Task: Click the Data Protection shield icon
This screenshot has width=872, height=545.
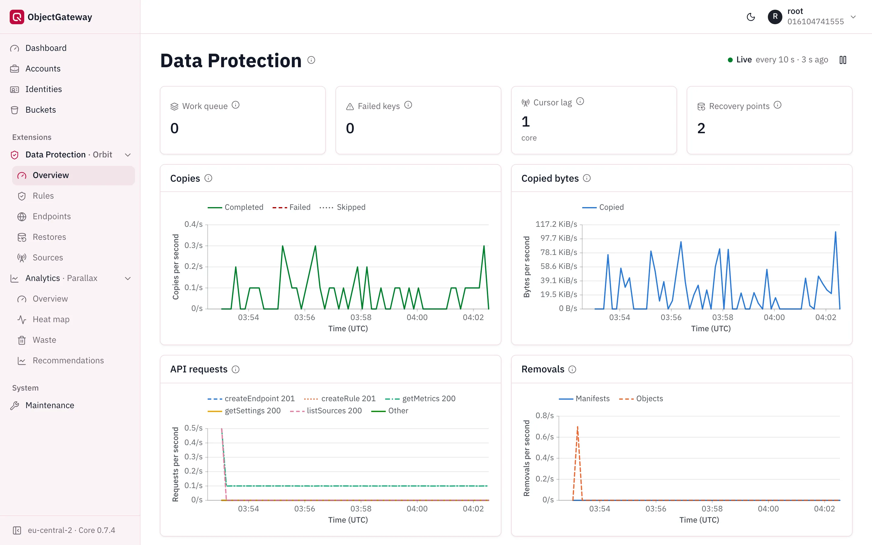Action: [x=15, y=155]
